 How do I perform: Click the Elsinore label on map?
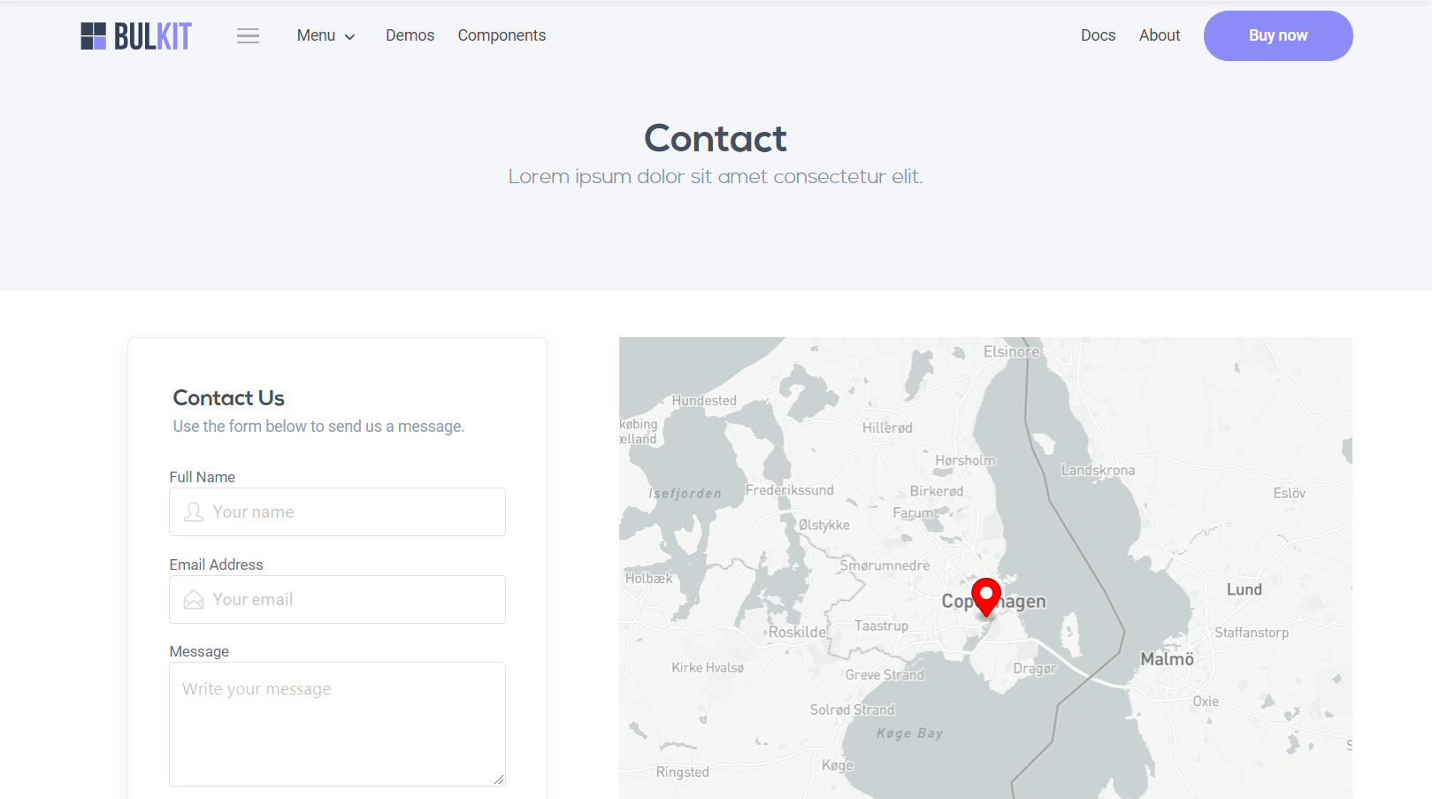point(1011,351)
